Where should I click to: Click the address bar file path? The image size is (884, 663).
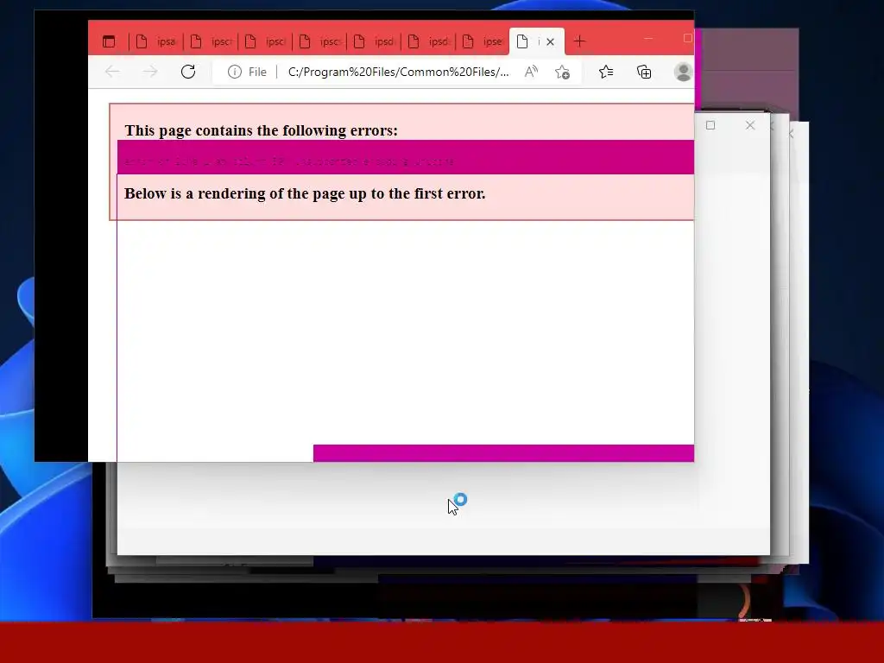coord(398,72)
